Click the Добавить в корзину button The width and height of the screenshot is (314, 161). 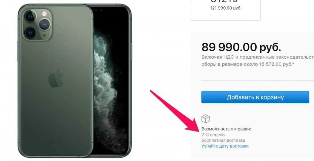[255, 97]
